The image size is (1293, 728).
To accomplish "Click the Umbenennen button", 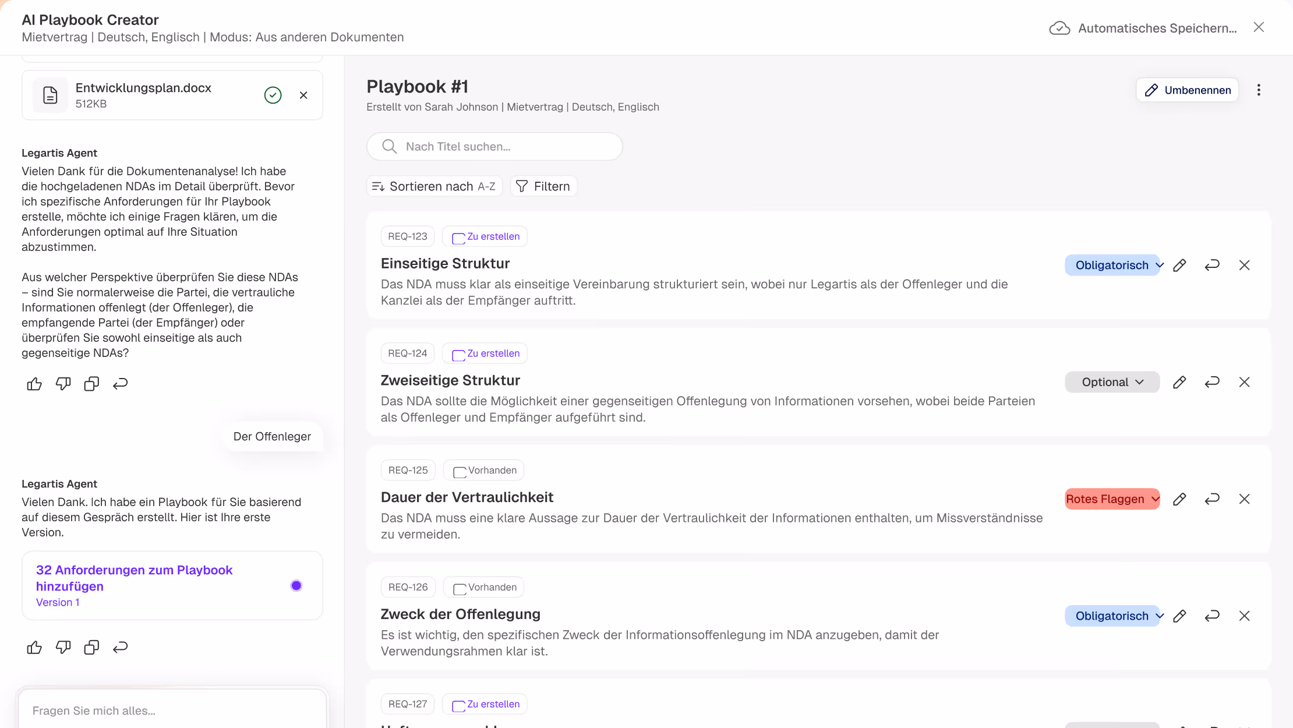I will [x=1188, y=90].
